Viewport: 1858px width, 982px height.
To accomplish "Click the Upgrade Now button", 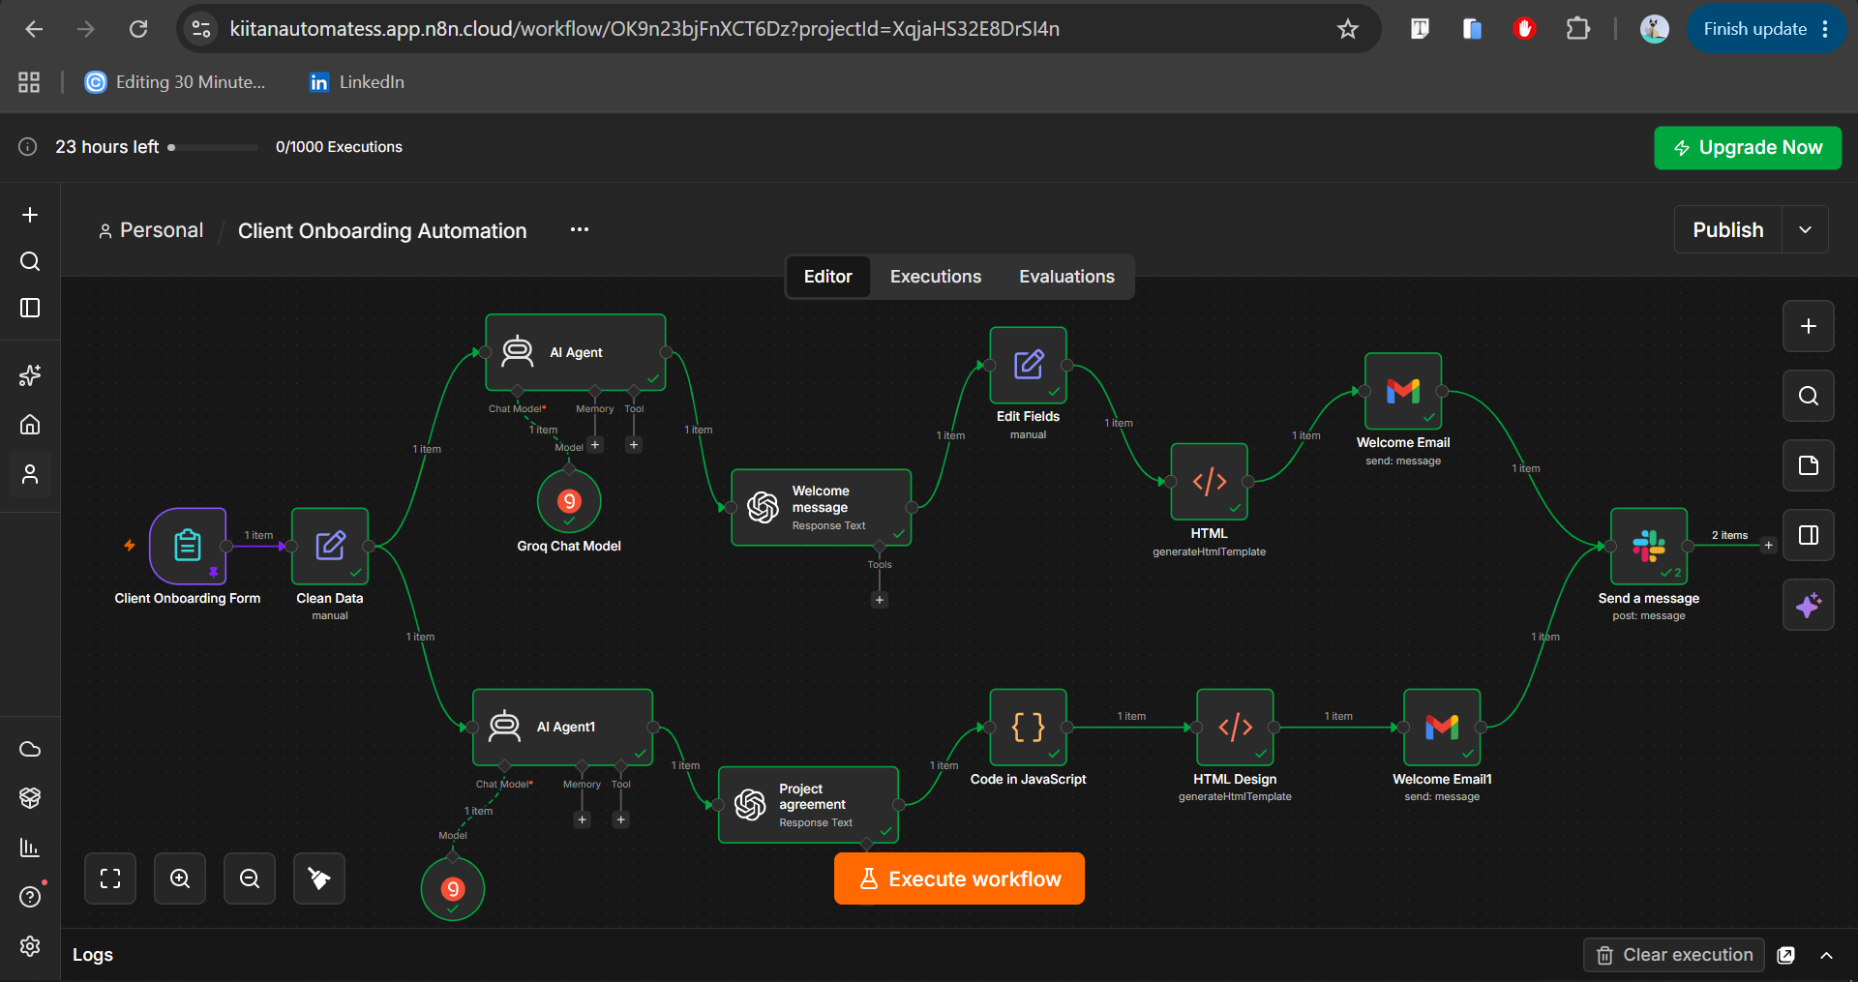I will pos(1748,147).
